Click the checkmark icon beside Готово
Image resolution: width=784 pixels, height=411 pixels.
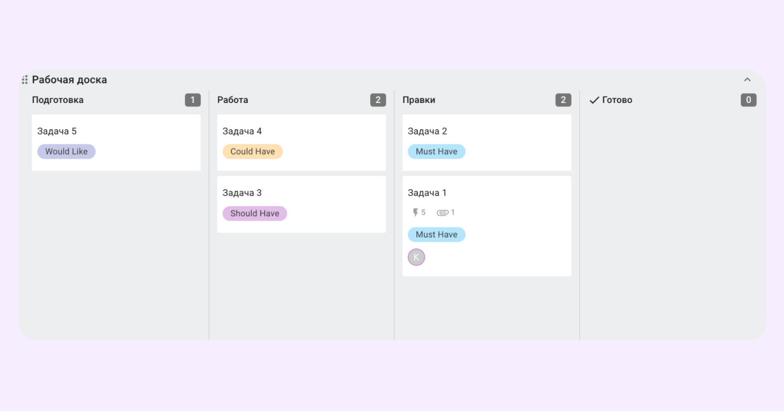coord(595,100)
